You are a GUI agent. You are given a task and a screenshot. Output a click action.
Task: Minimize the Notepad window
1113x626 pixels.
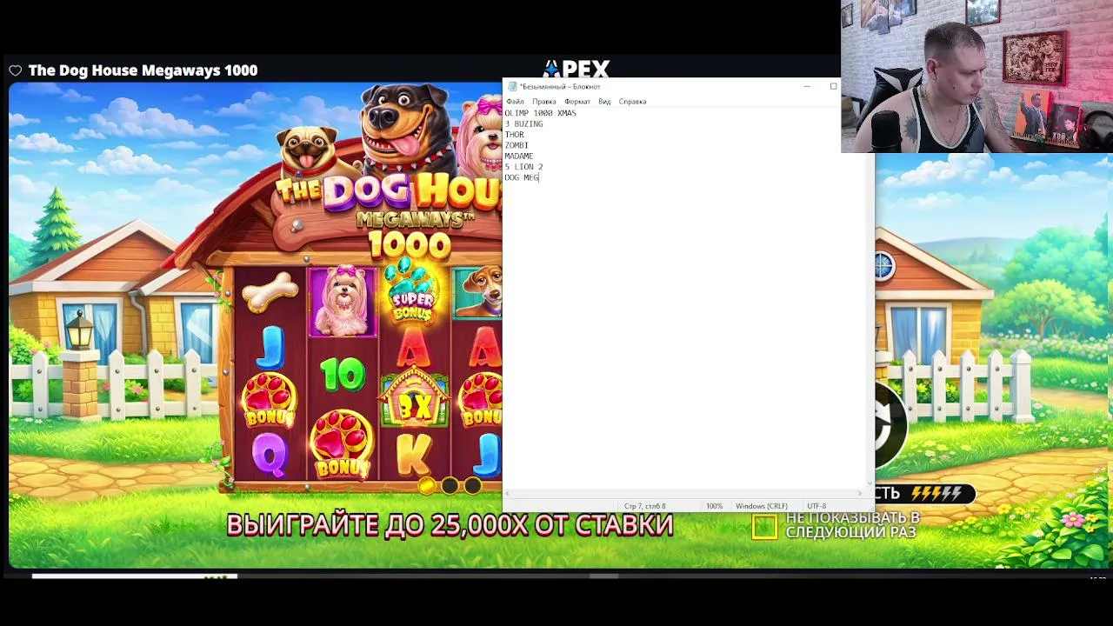pos(807,86)
